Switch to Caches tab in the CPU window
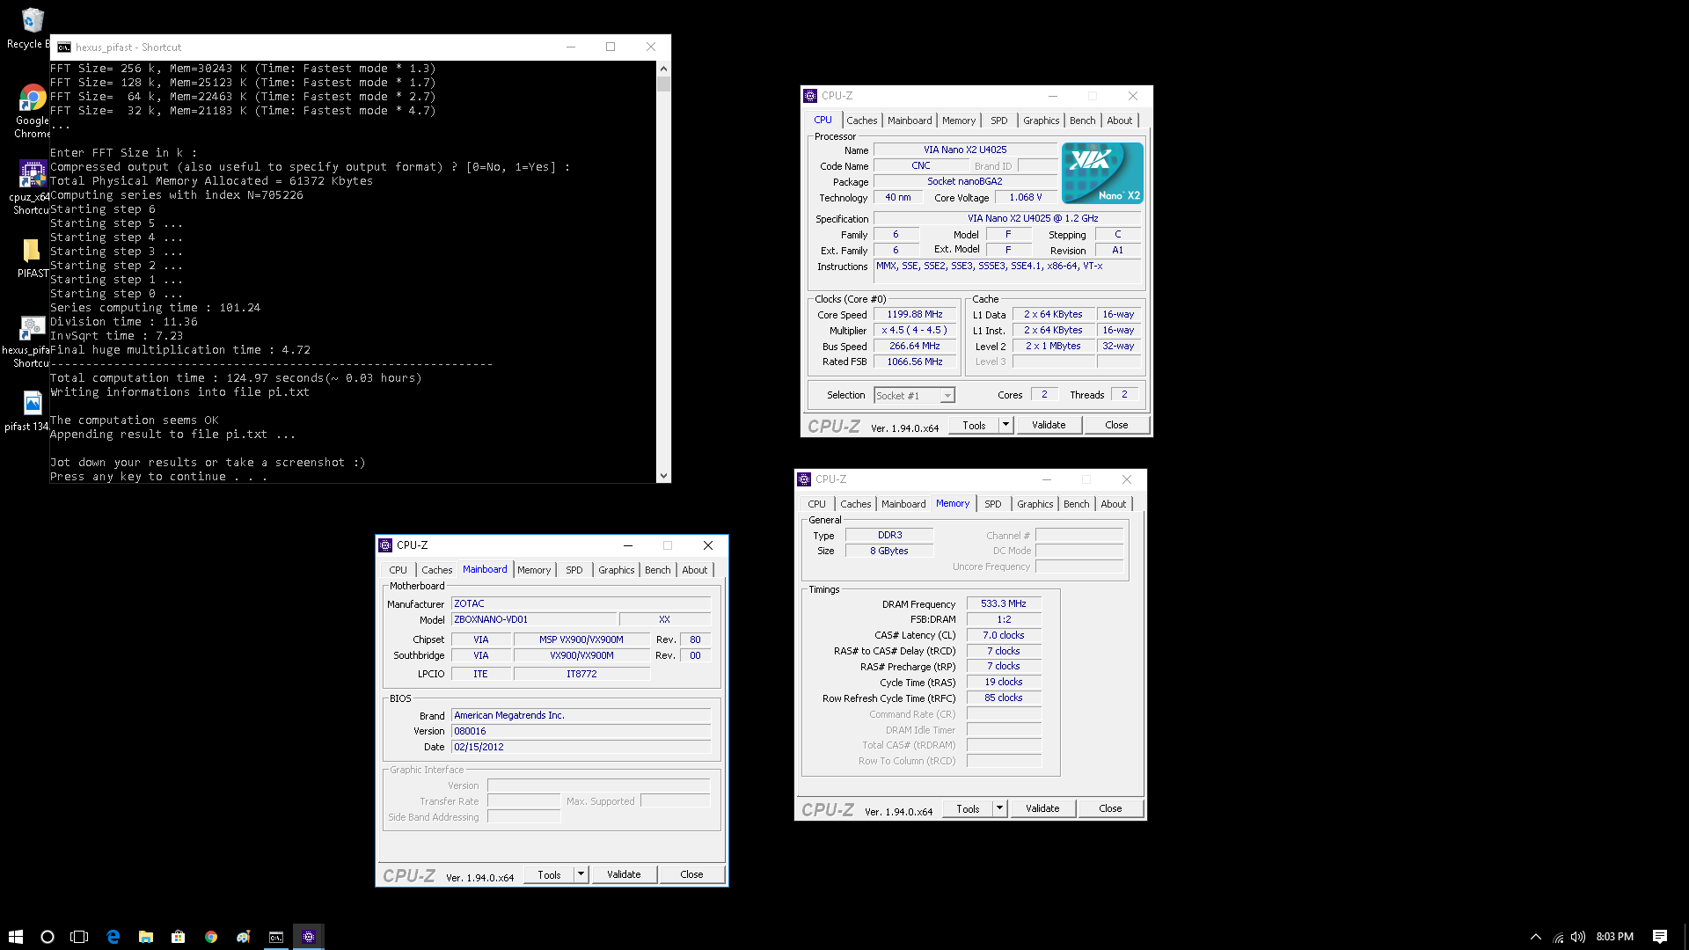 pos(862,121)
